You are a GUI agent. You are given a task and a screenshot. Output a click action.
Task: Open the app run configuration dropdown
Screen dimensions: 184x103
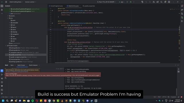point(122,2)
